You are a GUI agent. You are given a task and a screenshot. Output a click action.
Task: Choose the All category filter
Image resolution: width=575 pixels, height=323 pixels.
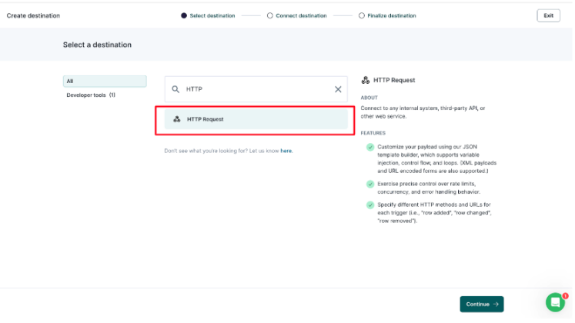pyautogui.click(x=105, y=81)
